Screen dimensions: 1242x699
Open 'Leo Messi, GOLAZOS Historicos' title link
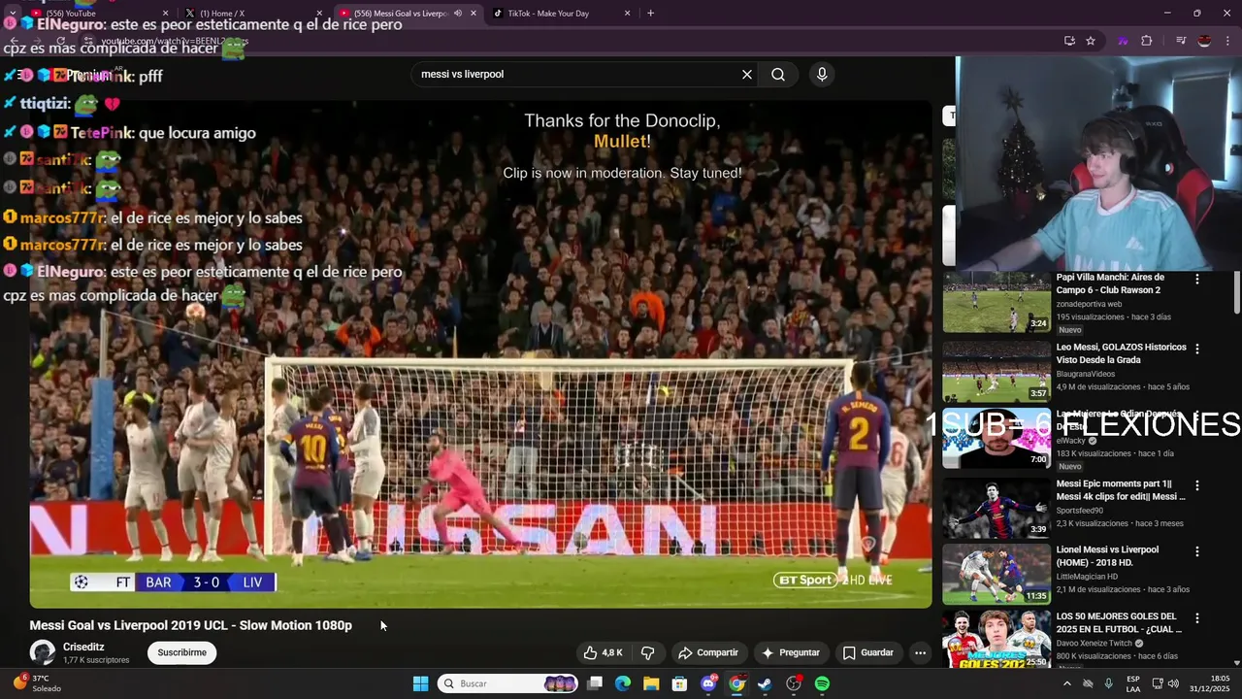1121,353
